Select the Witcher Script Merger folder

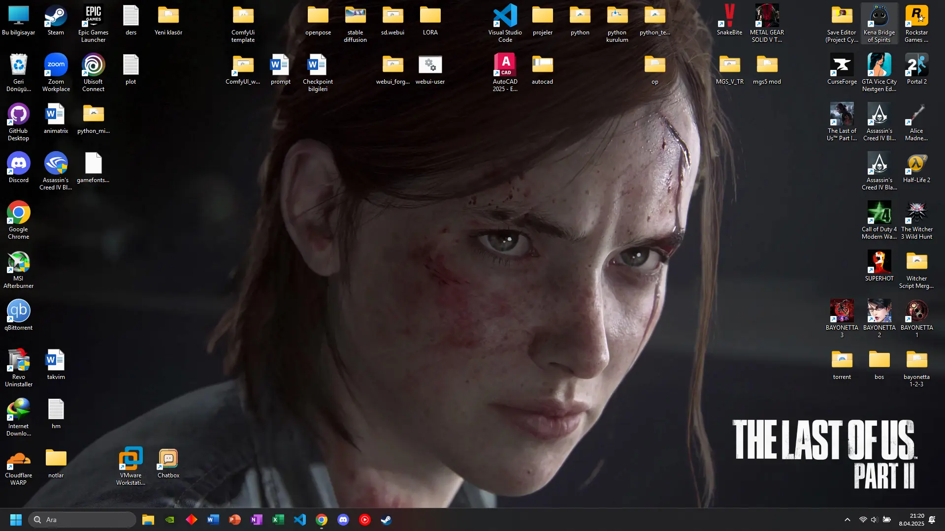(916, 270)
